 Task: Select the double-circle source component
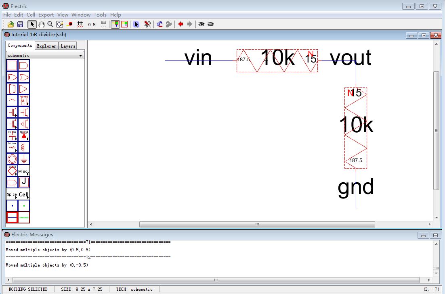12,159
